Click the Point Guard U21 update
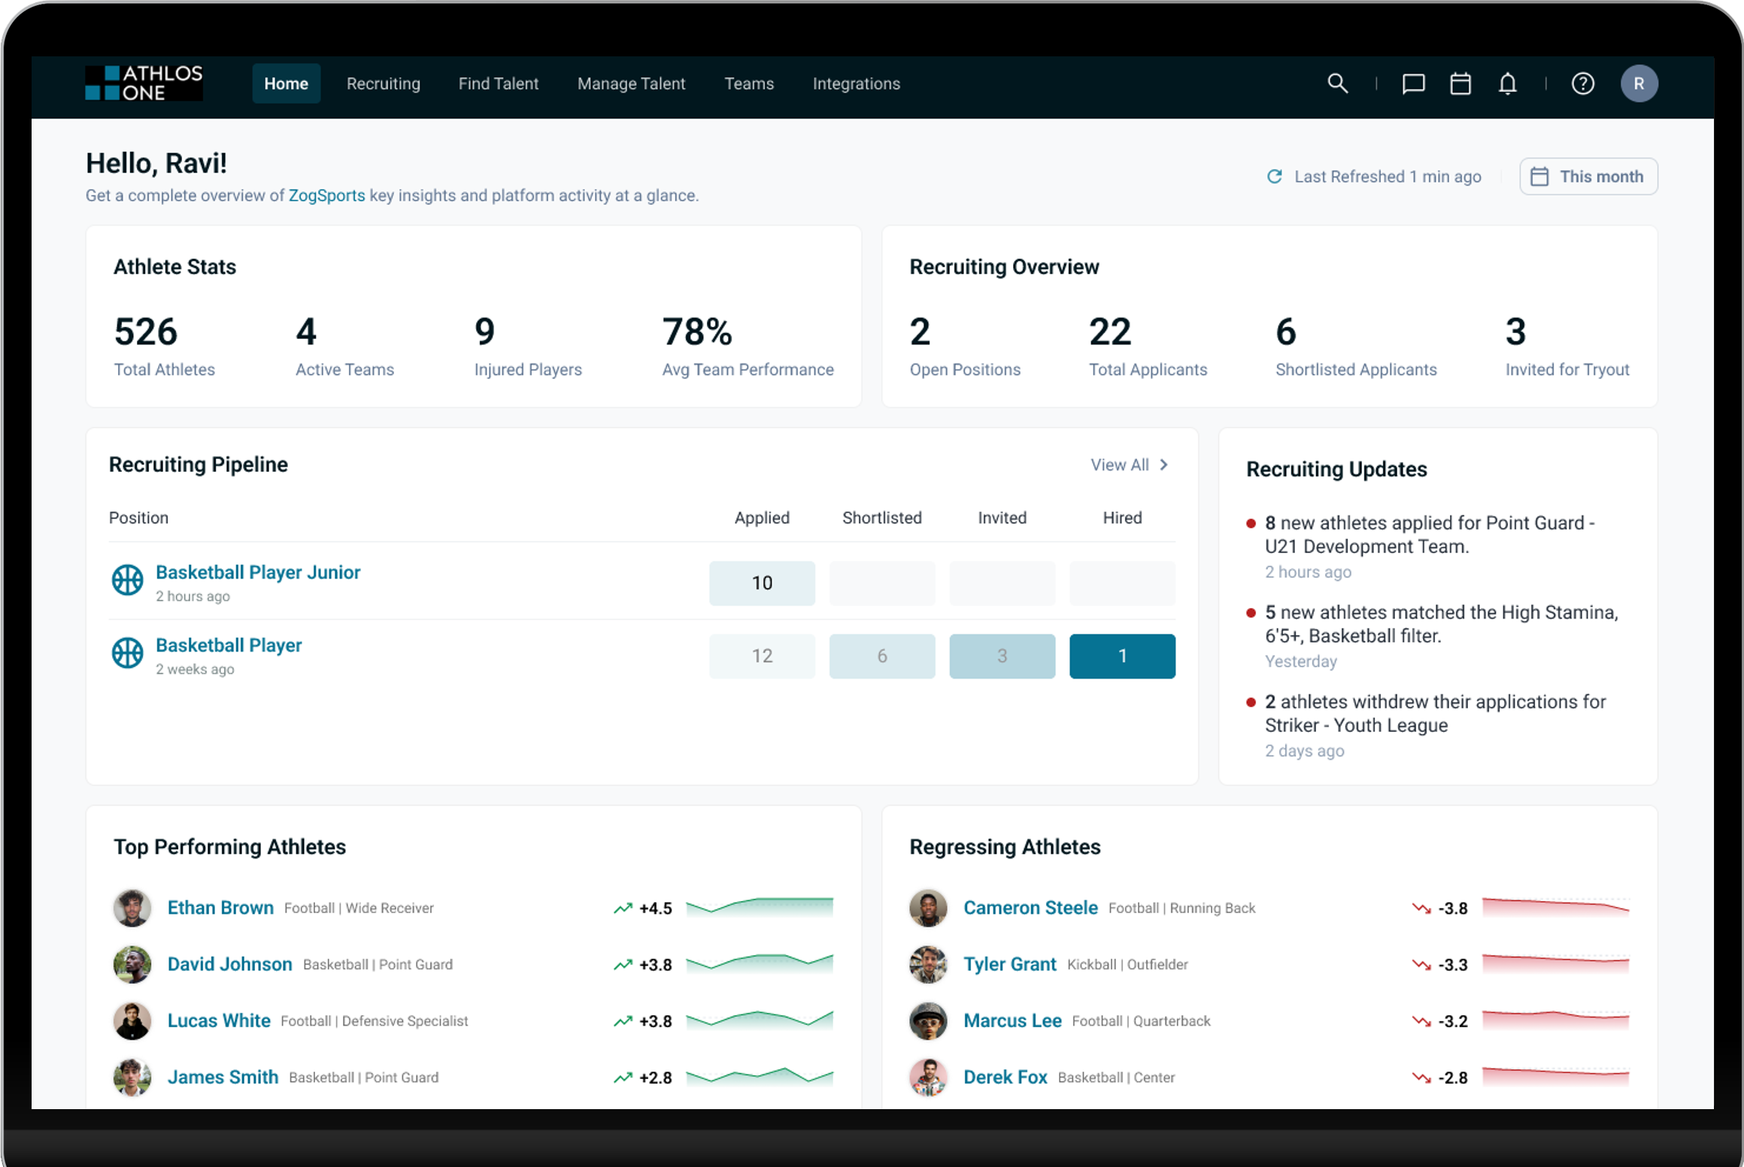The image size is (1744, 1167). tap(1429, 546)
